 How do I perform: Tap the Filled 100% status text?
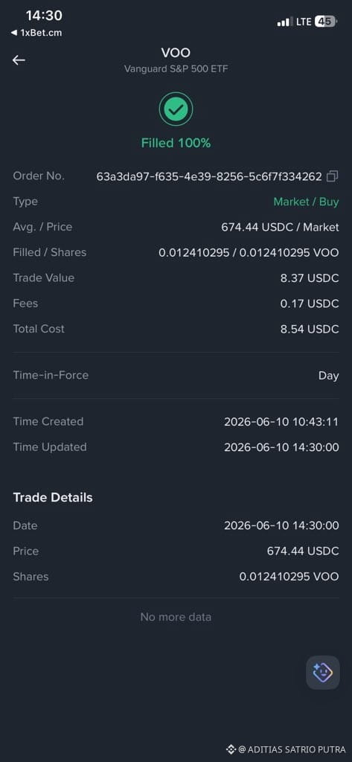pos(176,143)
